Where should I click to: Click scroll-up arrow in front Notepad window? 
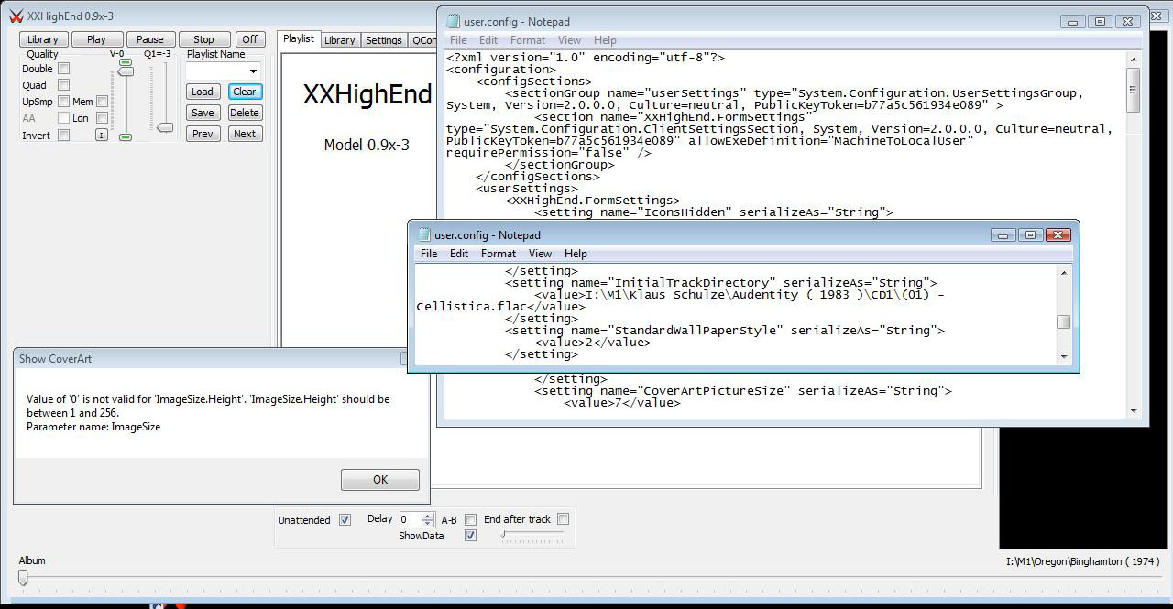(1063, 273)
